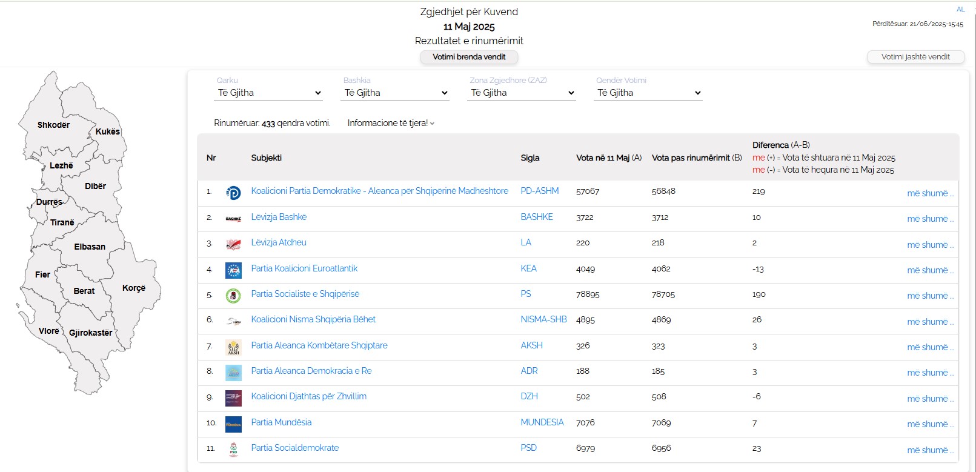Click the AKSH party logo icon
Image resolution: width=976 pixels, height=472 pixels.
tap(233, 347)
